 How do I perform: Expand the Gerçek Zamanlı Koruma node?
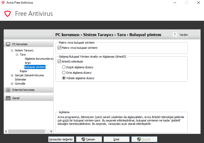(12, 75)
